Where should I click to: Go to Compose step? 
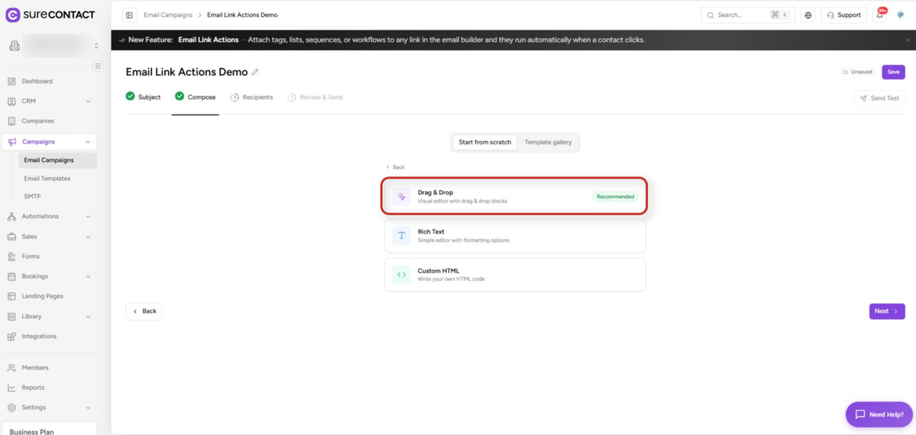[195, 97]
